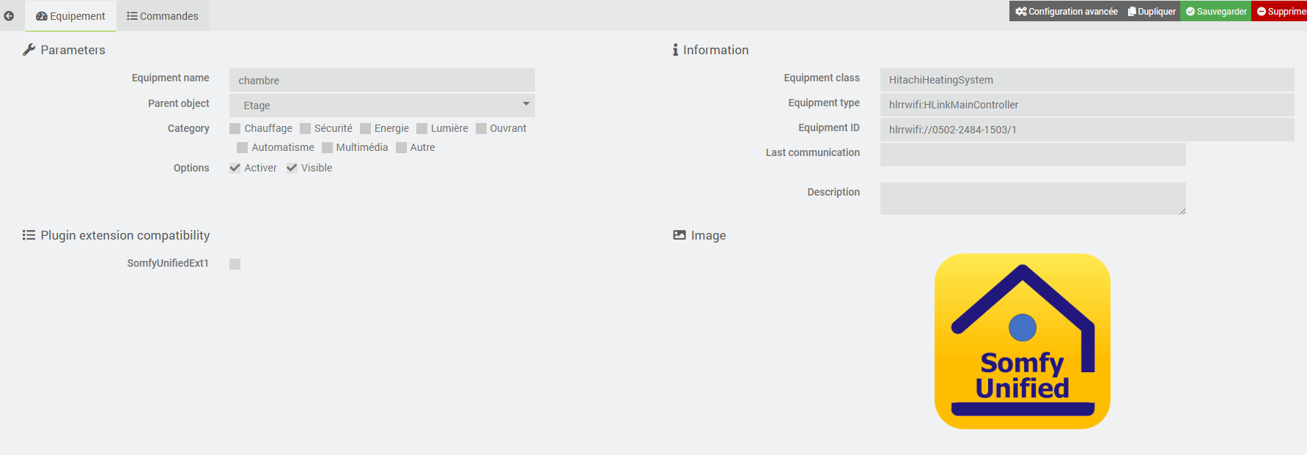Click the Dupliquer button
The width and height of the screenshot is (1307, 455).
pos(1152,11)
